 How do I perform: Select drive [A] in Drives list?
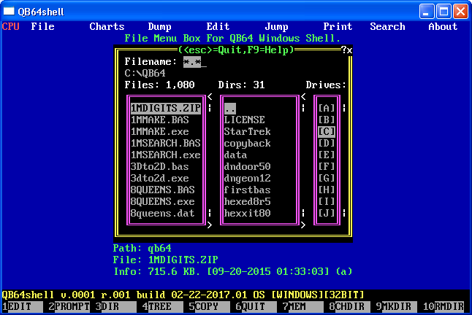click(x=326, y=108)
